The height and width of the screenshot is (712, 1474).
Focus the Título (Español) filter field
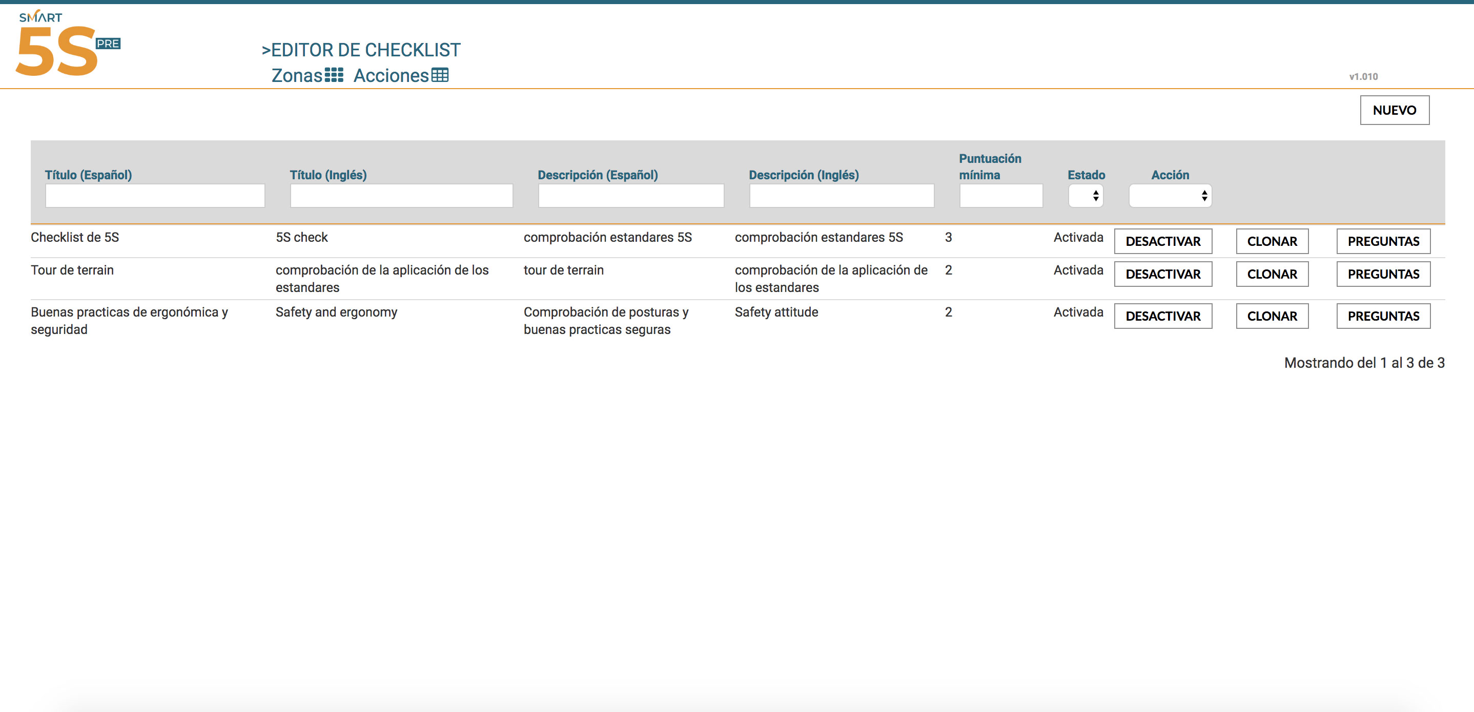click(154, 196)
